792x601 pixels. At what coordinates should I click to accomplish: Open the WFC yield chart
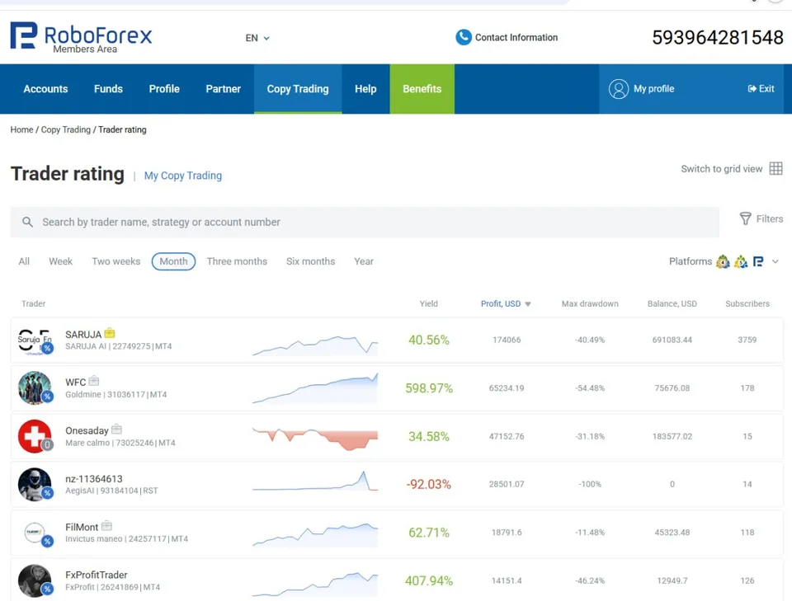click(315, 388)
